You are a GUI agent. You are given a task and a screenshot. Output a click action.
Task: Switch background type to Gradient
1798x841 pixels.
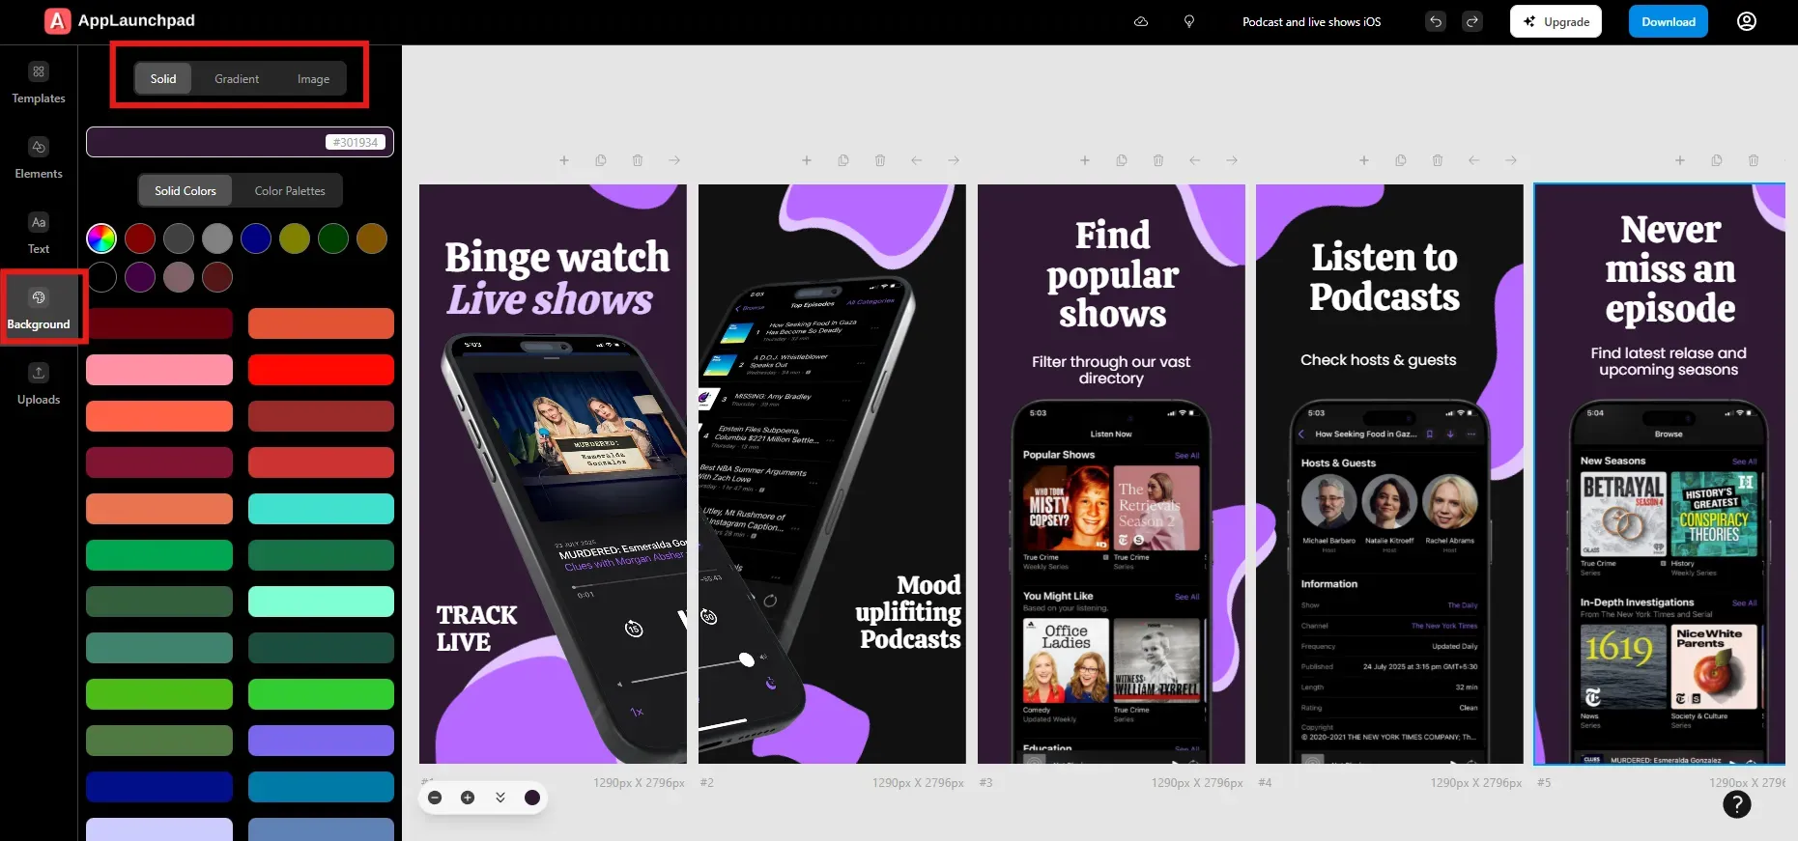point(237,79)
